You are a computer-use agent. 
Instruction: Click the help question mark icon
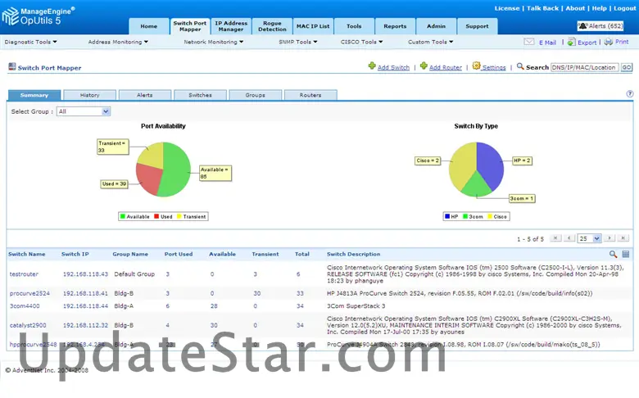(x=630, y=93)
